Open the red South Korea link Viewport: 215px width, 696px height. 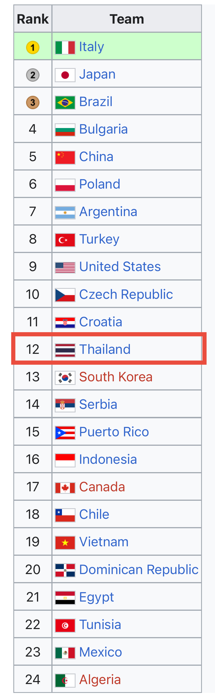(x=116, y=377)
